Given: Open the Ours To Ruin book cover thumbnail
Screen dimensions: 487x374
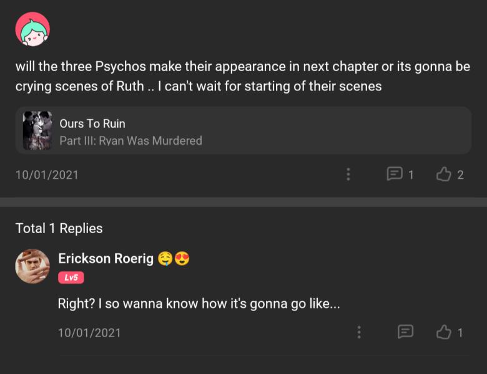Looking at the screenshot, I should click(x=37, y=130).
